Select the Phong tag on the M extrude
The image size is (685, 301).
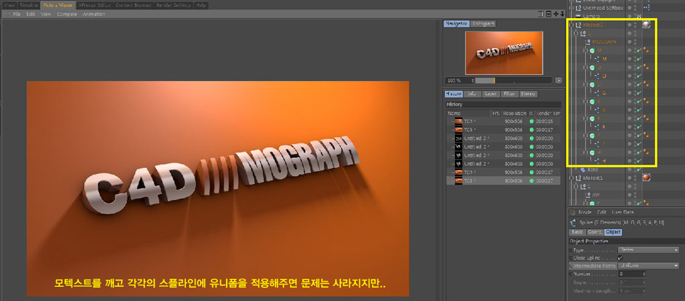[x=646, y=51]
